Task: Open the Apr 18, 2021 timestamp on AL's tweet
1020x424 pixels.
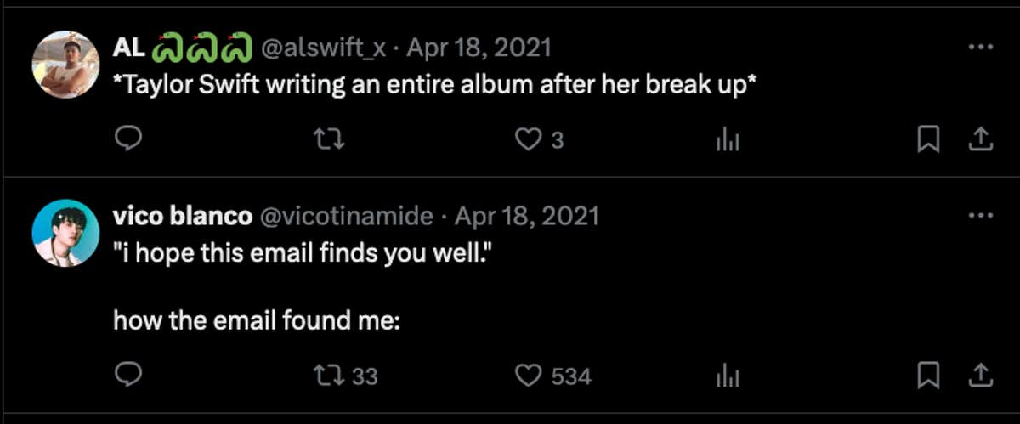Action: pyautogui.click(x=479, y=48)
